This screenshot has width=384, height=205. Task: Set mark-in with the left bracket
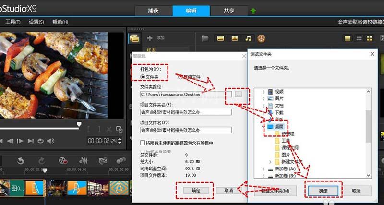point(90,129)
